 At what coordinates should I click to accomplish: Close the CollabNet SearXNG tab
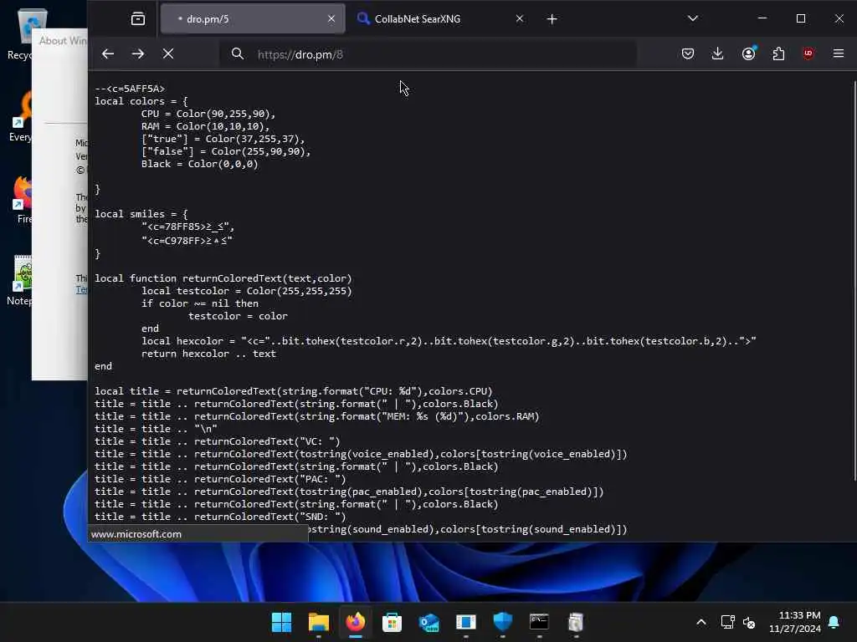pos(520,18)
